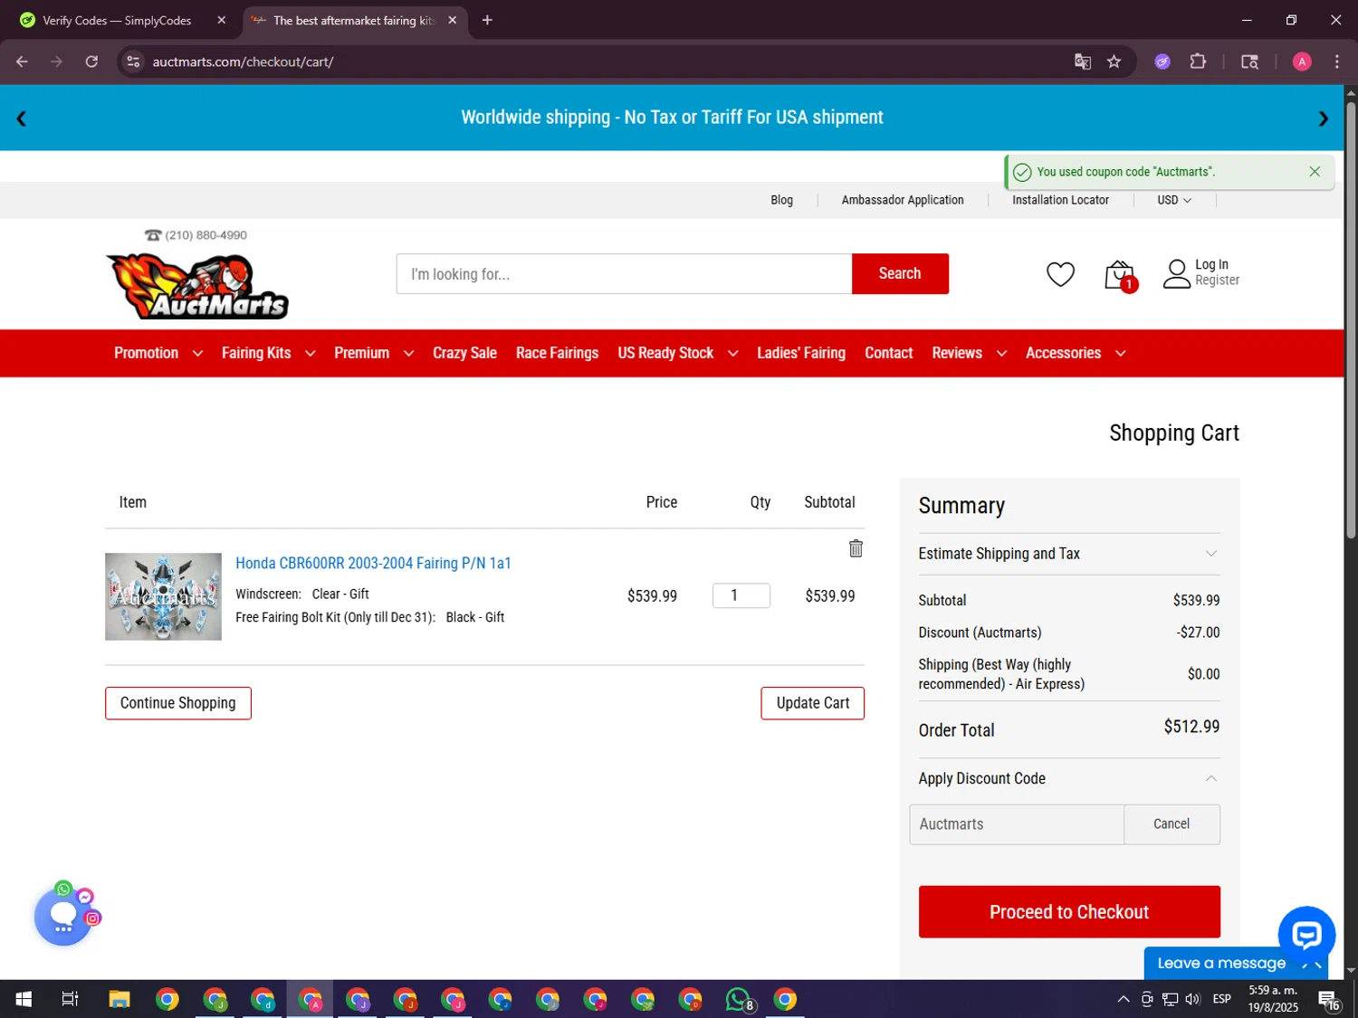Viewport: 1358px width, 1018px height.
Task: Click the browser back arrow
Action: pyautogui.click(x=22, y=62)
